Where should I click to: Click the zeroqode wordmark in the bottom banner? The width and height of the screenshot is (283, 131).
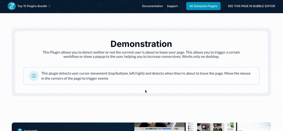[x=30, y=130]
